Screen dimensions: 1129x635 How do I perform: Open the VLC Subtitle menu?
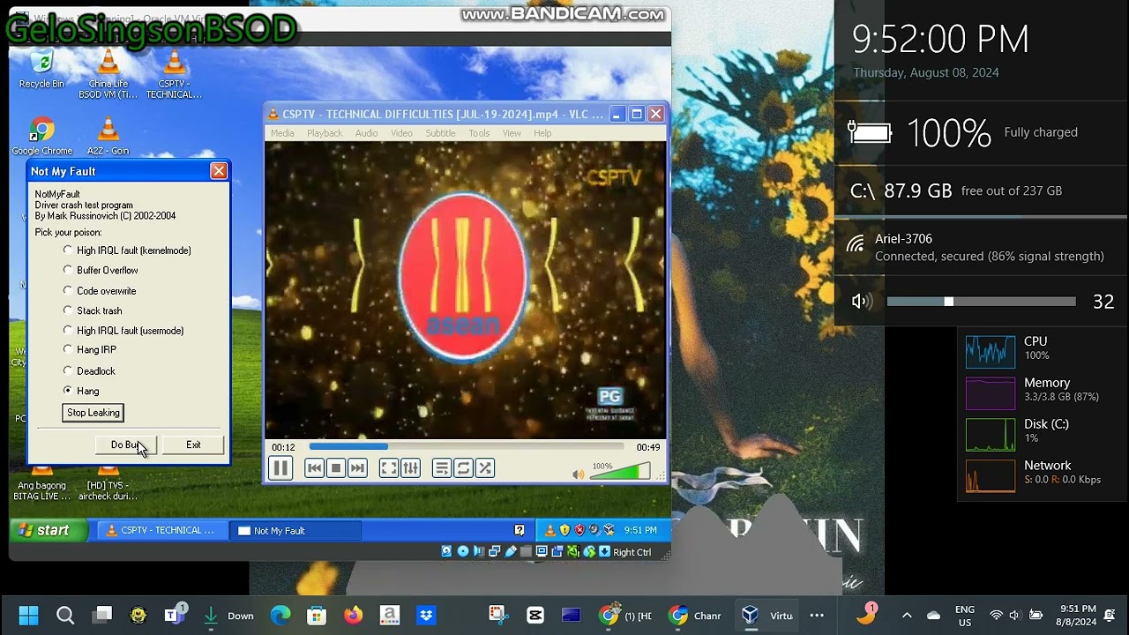coord(440,133)
